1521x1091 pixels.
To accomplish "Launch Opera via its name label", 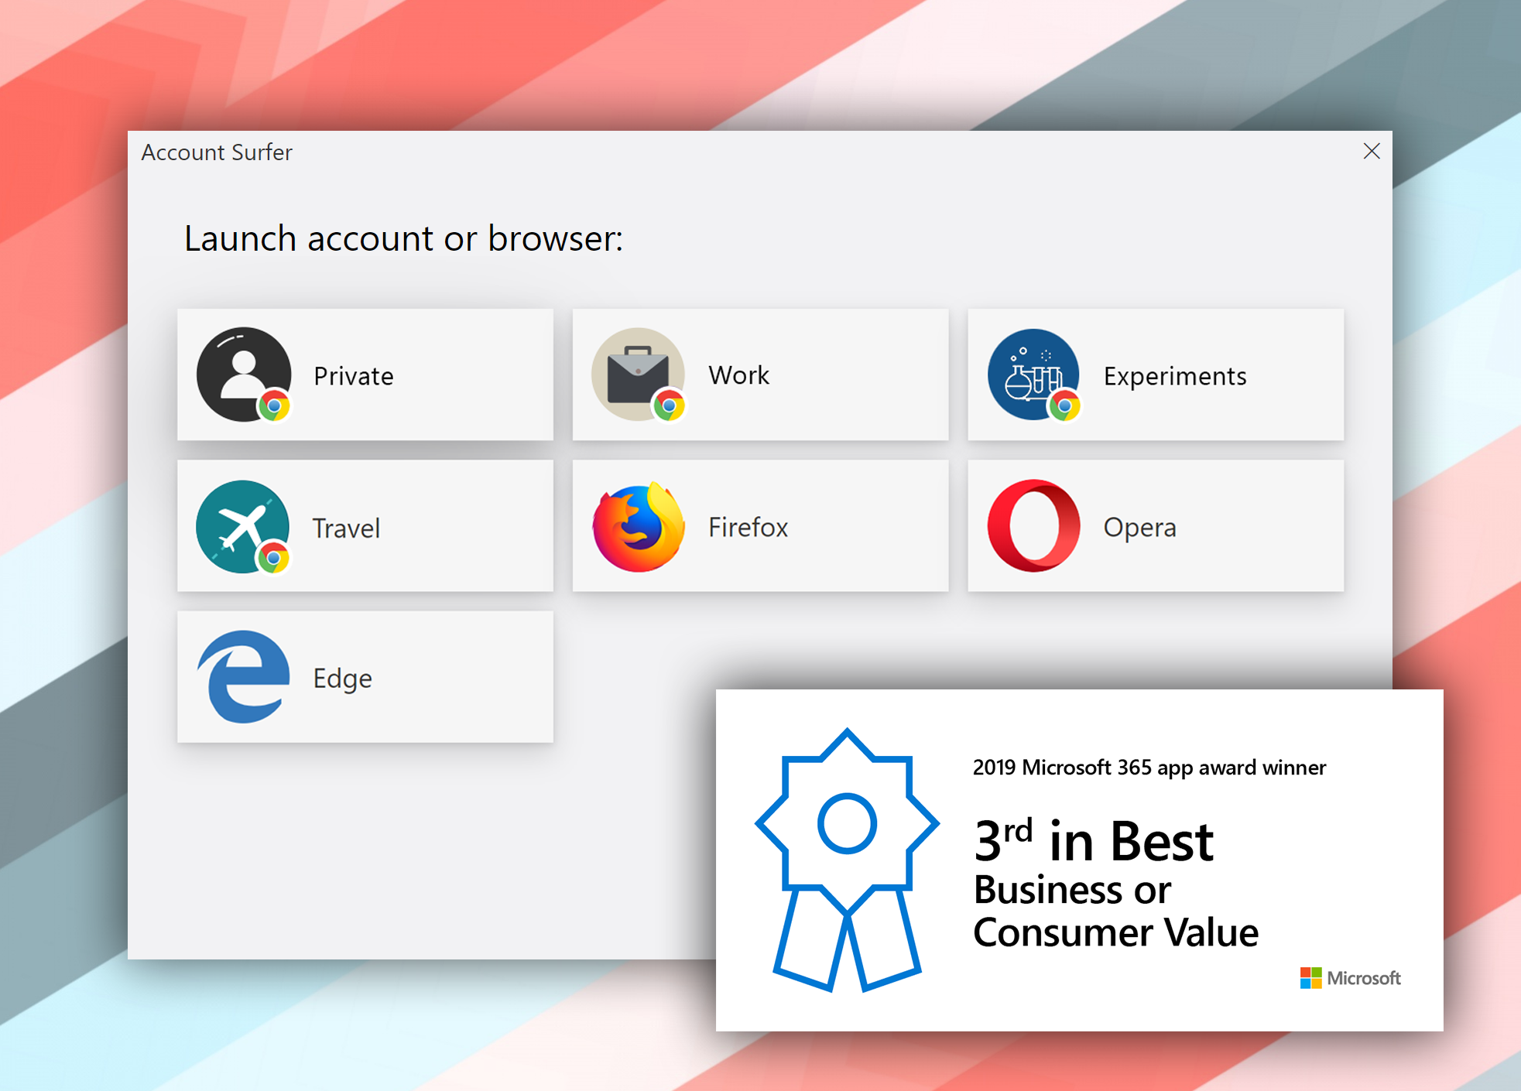I will 1139,528.
